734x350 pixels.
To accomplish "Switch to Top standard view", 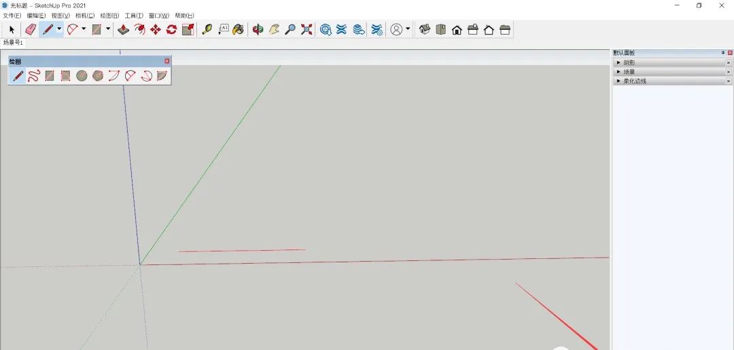I will click(440, 30).
